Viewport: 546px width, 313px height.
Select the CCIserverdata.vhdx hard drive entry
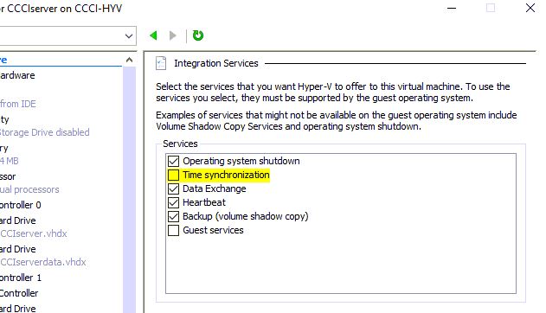pos(42,262)
